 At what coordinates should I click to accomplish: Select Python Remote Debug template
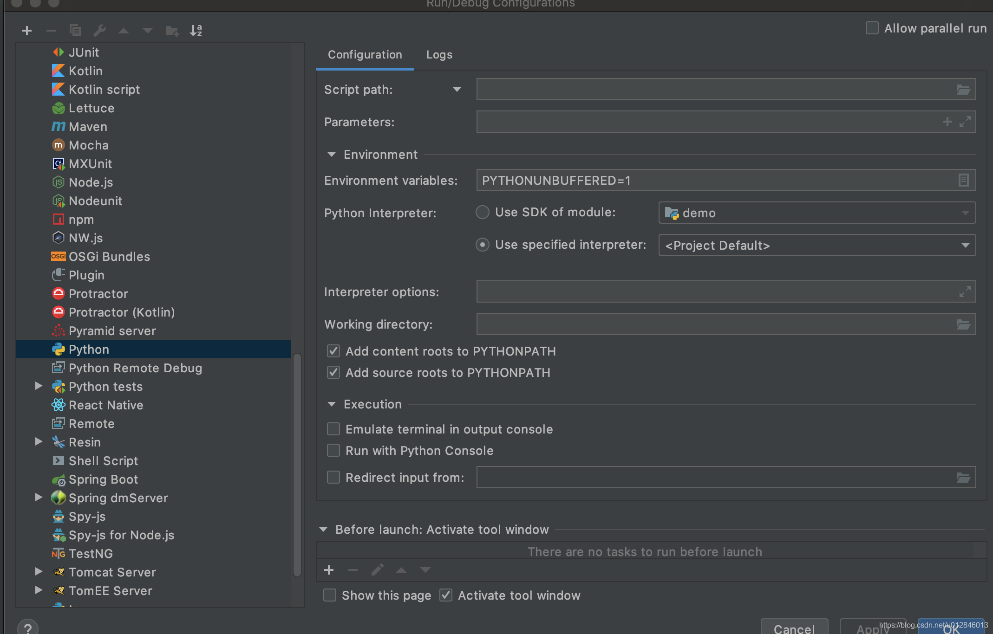click(153, 368)
